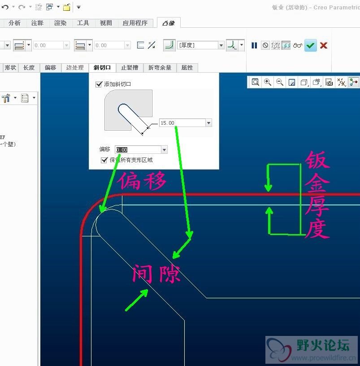The image size is (360, 366).
Task: Expand the second end length type dropdown
Action: [90, 44]
